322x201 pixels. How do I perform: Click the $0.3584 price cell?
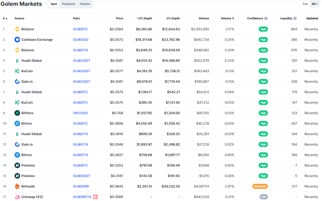[116, 29]
